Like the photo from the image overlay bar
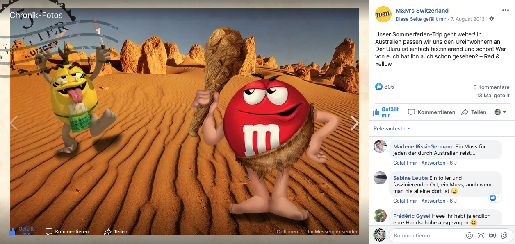Screen dimensions: 515x244 22,232
